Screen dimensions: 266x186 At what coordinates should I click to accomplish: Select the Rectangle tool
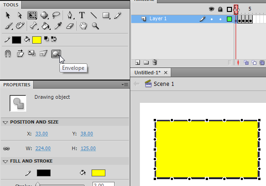tap(106, 16)
